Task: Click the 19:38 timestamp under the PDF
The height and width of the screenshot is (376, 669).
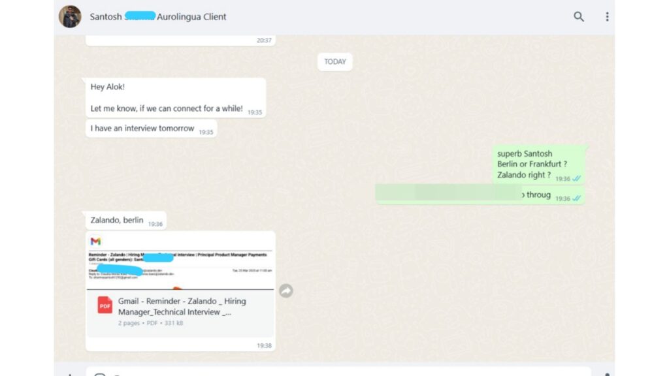Action: [264, 345]
